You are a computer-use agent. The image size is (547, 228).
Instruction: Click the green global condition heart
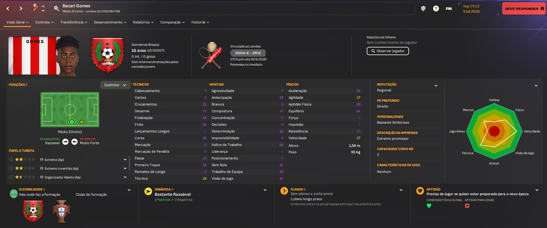pos(429,206)
